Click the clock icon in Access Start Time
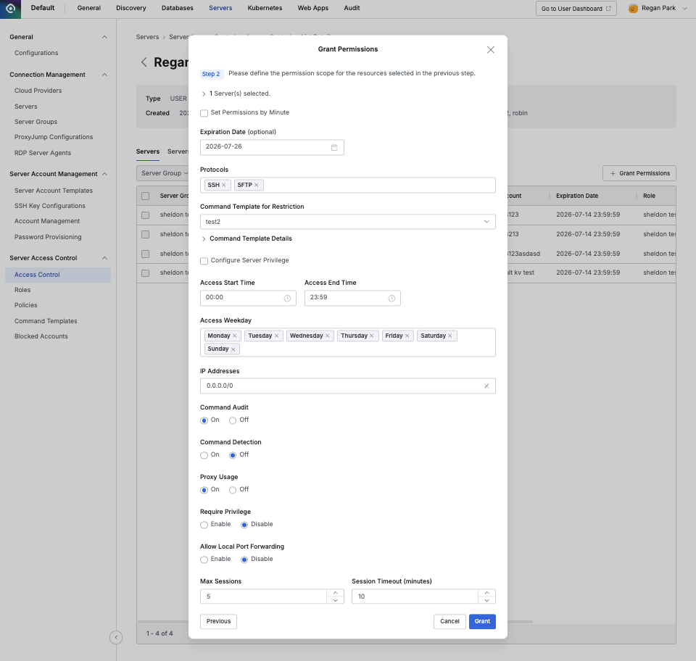Image resolution: width=696 pixels, height=661 pixels. [288, 298]
